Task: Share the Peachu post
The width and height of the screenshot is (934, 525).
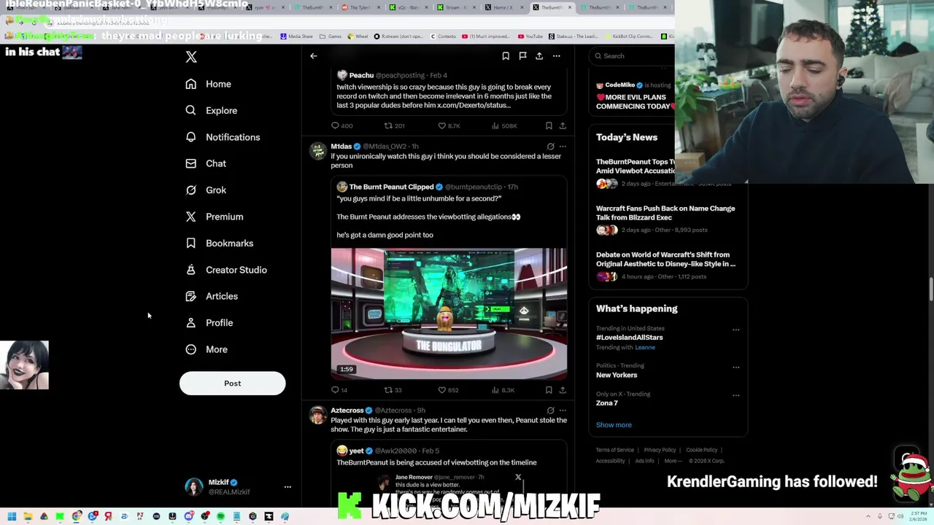Action: (x=563, y=125)
